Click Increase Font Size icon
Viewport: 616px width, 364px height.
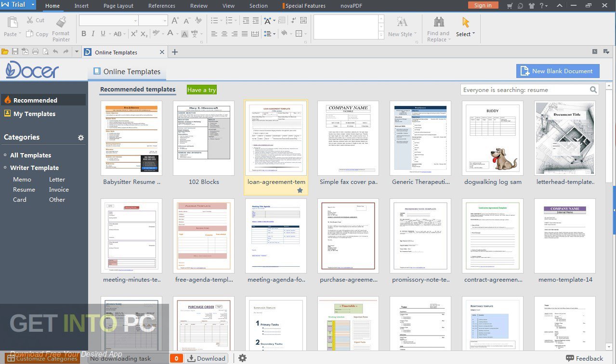coord(175,20)
